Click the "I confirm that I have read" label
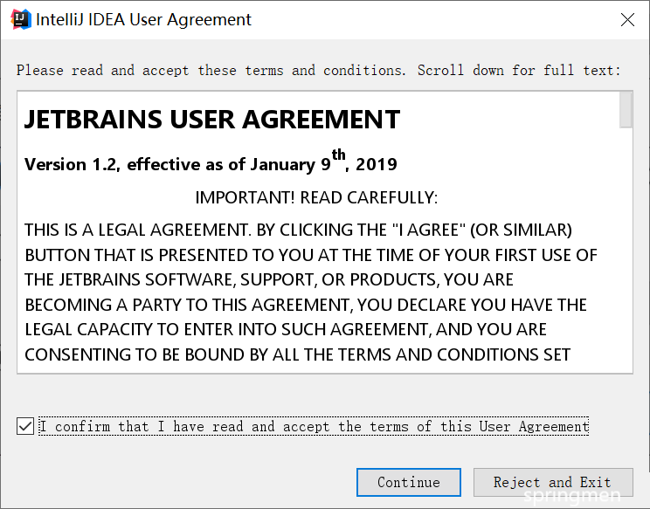Viewport: 650px width, 509px height. (314, 426)
